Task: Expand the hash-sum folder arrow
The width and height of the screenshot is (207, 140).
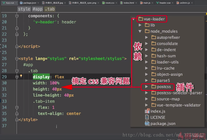Action: [146, 56]
